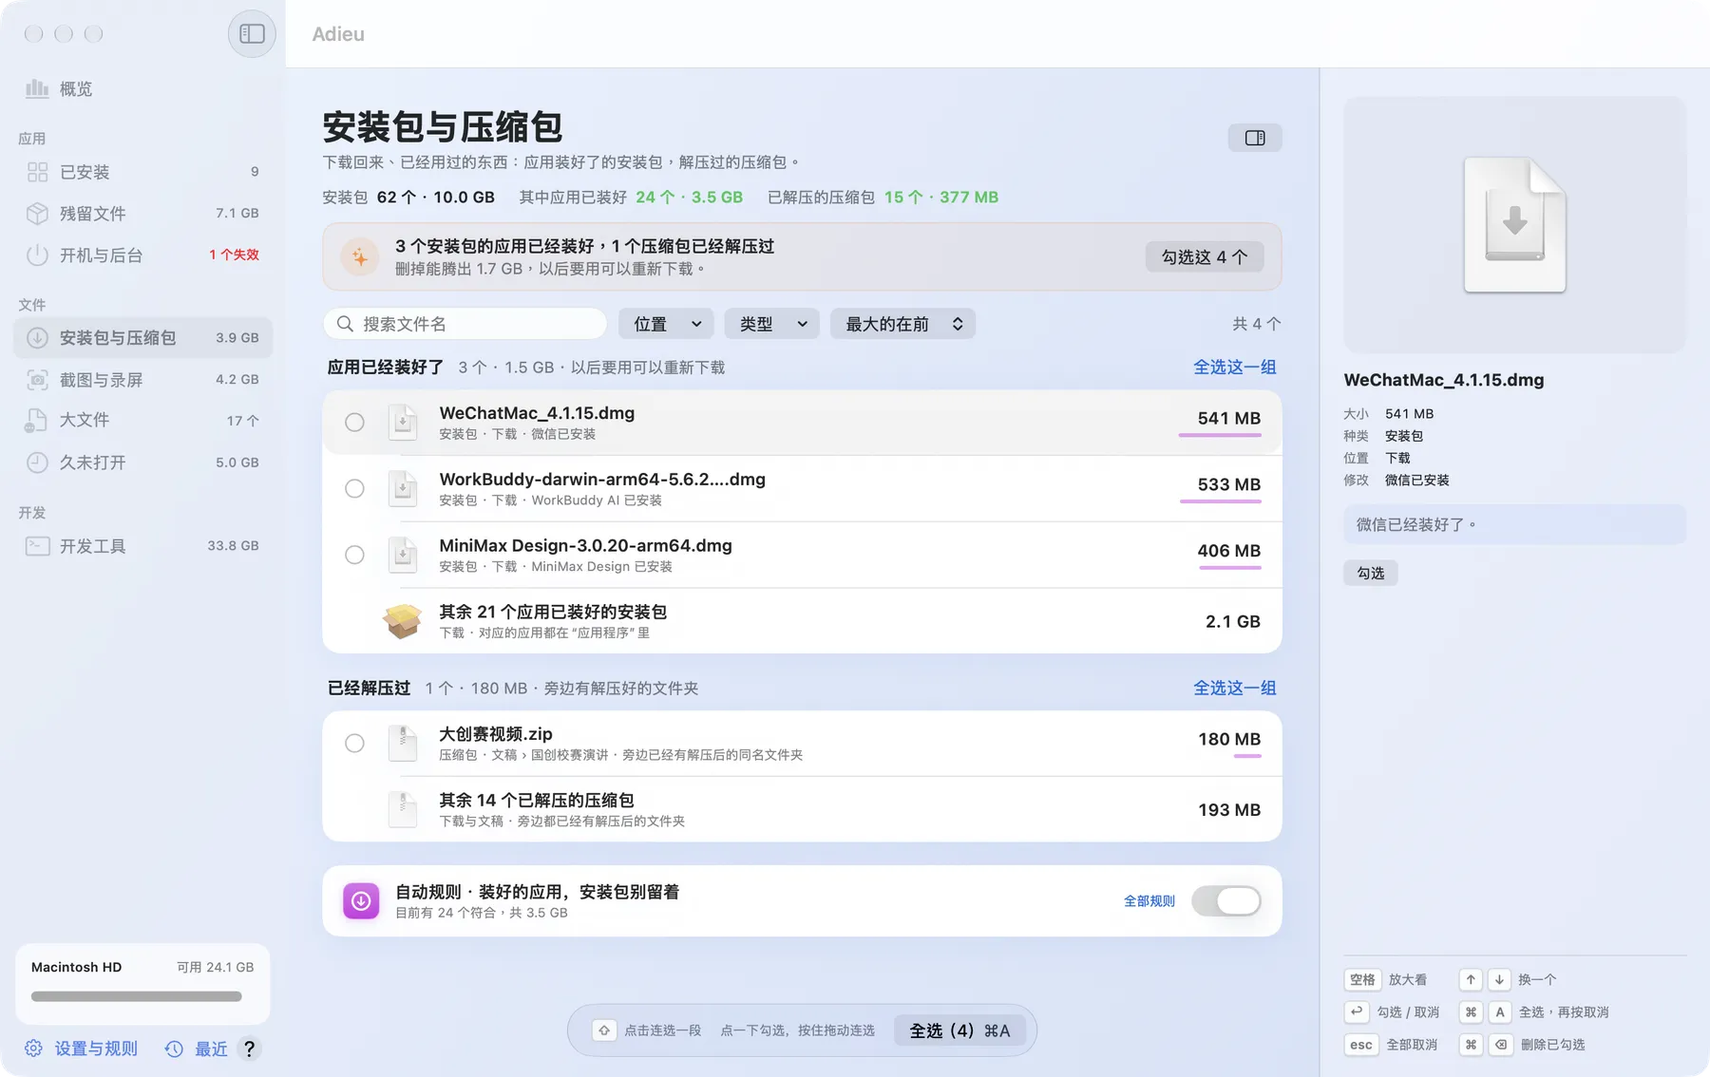This screenshot has width=1710, height=1077.
Task: Open help with the question mark button
Action: pos(249,1049)
